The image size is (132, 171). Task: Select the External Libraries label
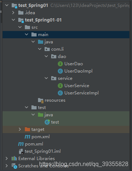(x=37, y=159)
